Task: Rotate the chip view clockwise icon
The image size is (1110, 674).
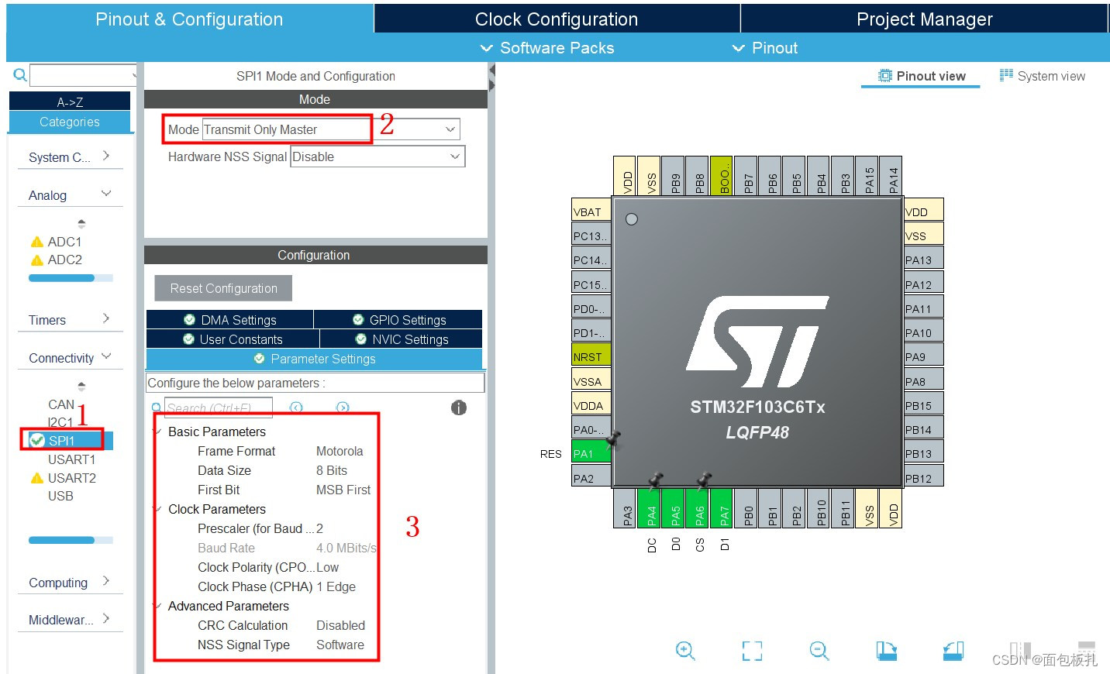Action: pos(886,651)
